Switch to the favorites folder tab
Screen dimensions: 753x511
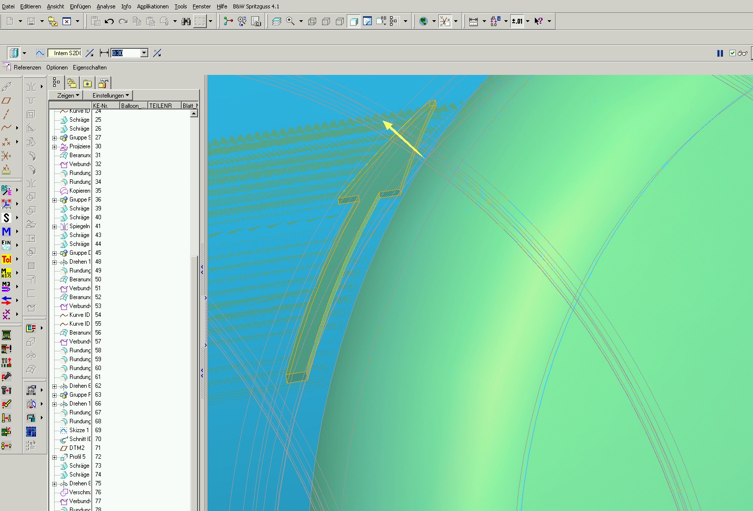point(87,83)
